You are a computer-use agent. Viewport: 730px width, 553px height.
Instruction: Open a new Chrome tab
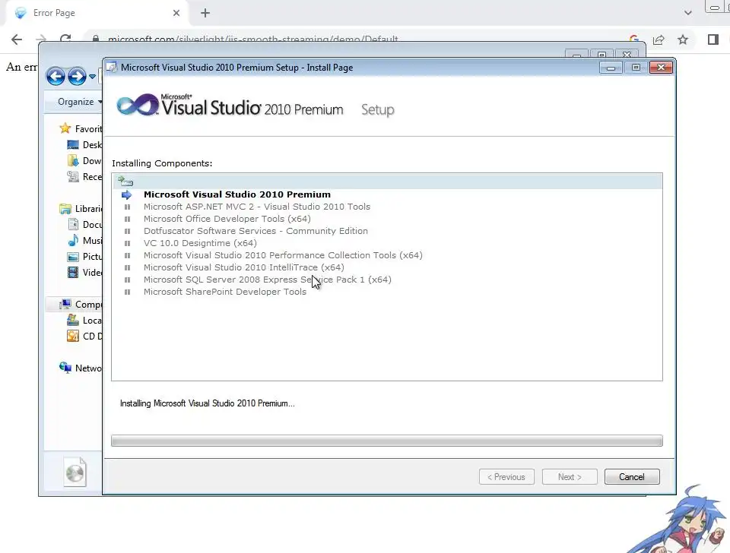pyautogui.click(x=205, y=13)
